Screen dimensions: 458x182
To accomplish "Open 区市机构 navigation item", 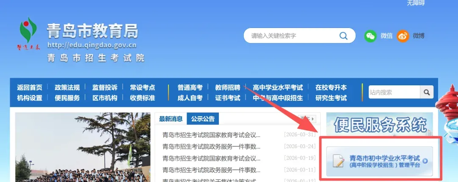I will point(105,98).
